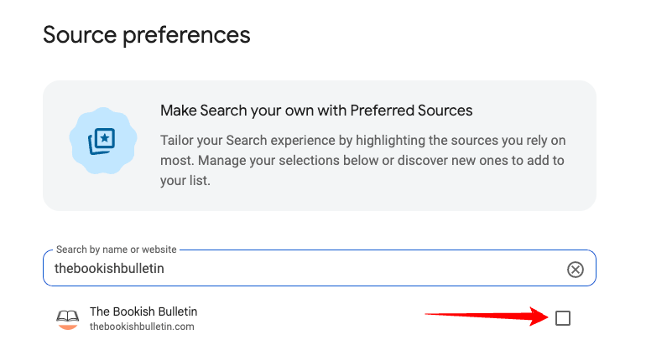The image size is (646, 350).
Task: Focus the Search by name or website field
Action: tap(320, 268)
